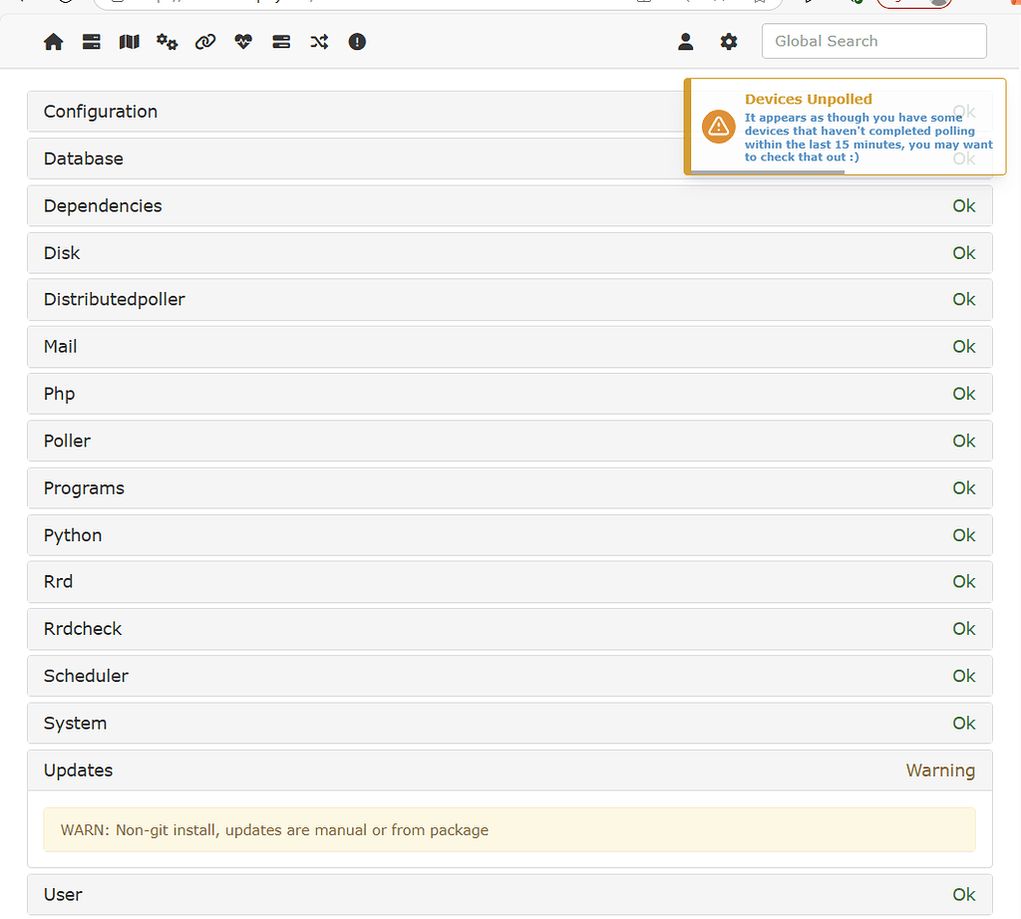Click inside the Global Search field
Screen dimensions: 1021x919
pos(873,41)
